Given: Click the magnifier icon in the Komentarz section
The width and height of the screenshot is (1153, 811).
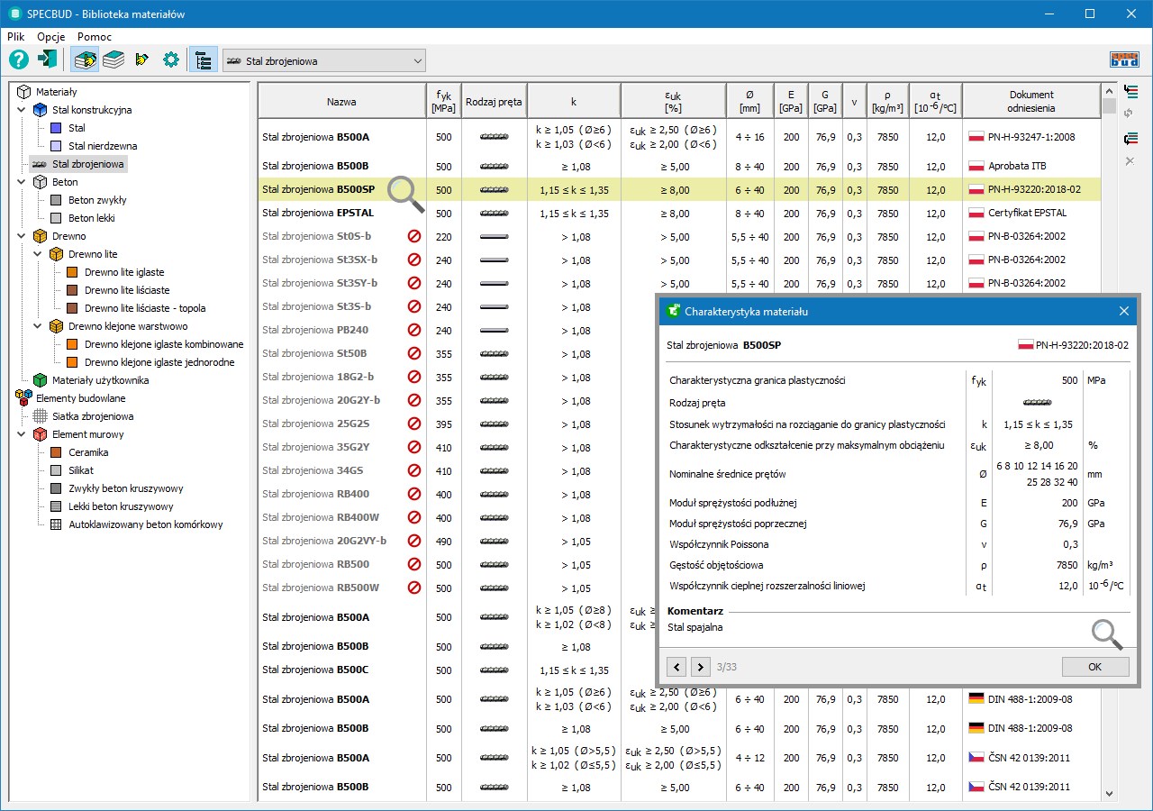Looking at the screenshot, I should click(x=1107, y=634).
